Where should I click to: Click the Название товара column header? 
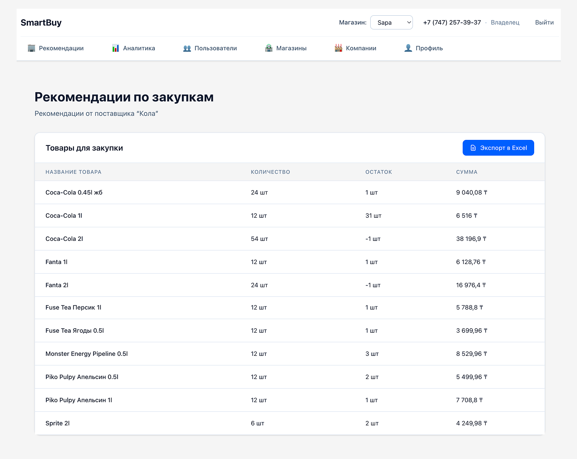coord(73,172)
